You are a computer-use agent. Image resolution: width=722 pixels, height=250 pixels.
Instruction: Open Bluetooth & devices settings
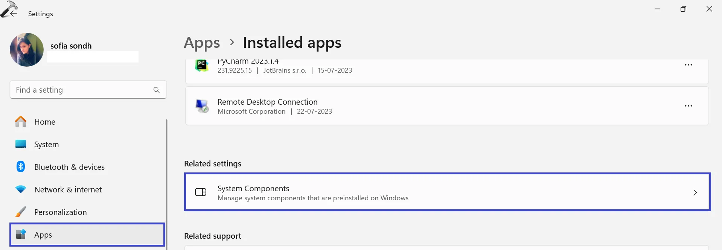(69, 167)
